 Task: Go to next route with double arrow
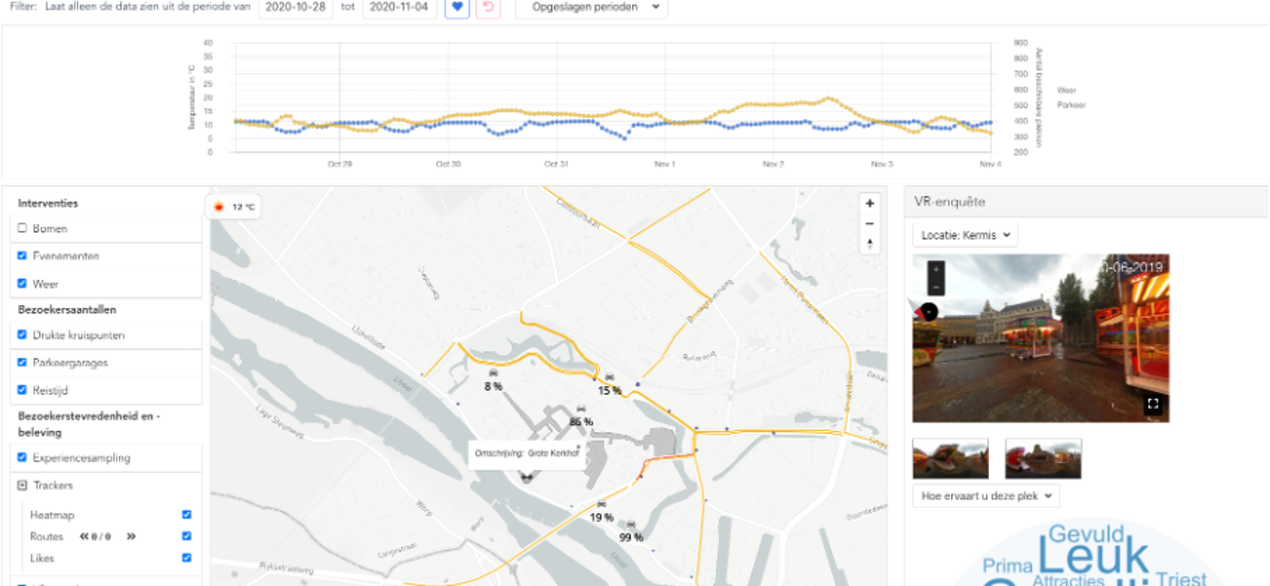pos(131,536)
